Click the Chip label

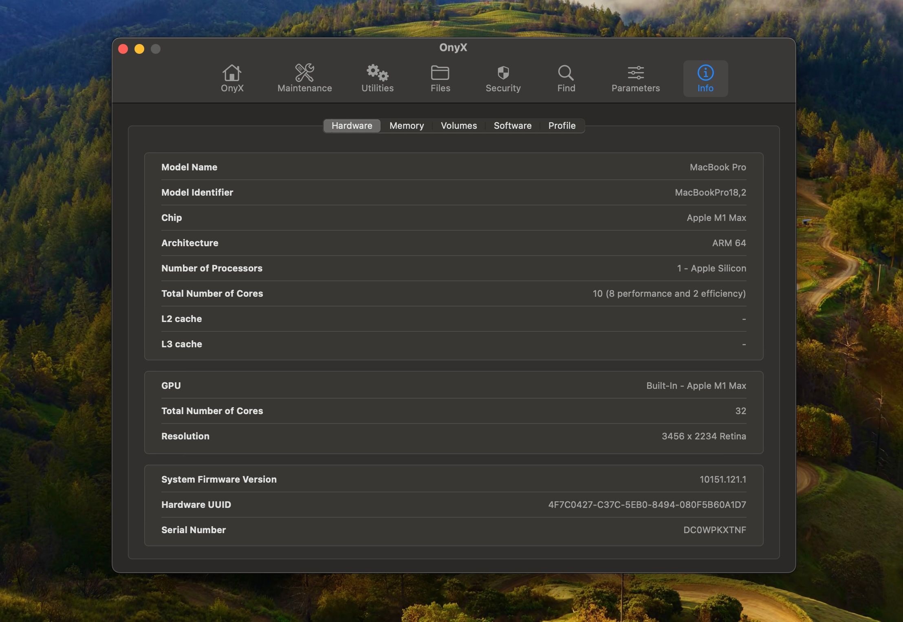(x=172, y=218)
